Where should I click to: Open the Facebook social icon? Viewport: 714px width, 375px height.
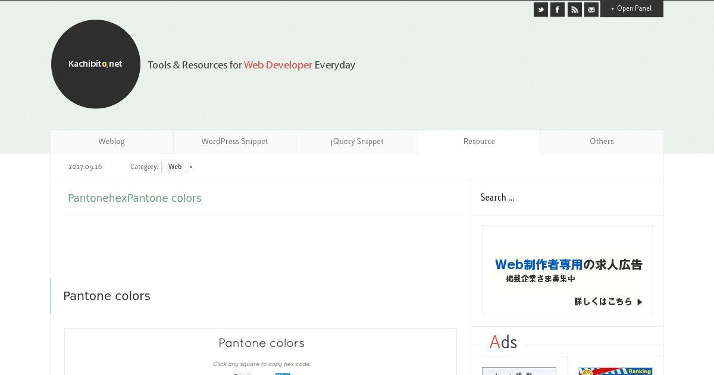coord(558,10)
